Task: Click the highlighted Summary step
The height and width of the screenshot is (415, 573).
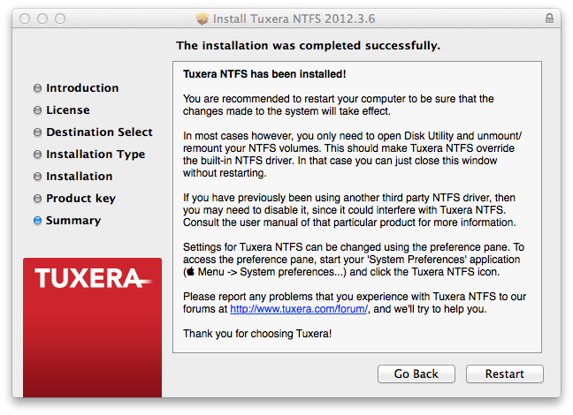Action: point(73,221)
